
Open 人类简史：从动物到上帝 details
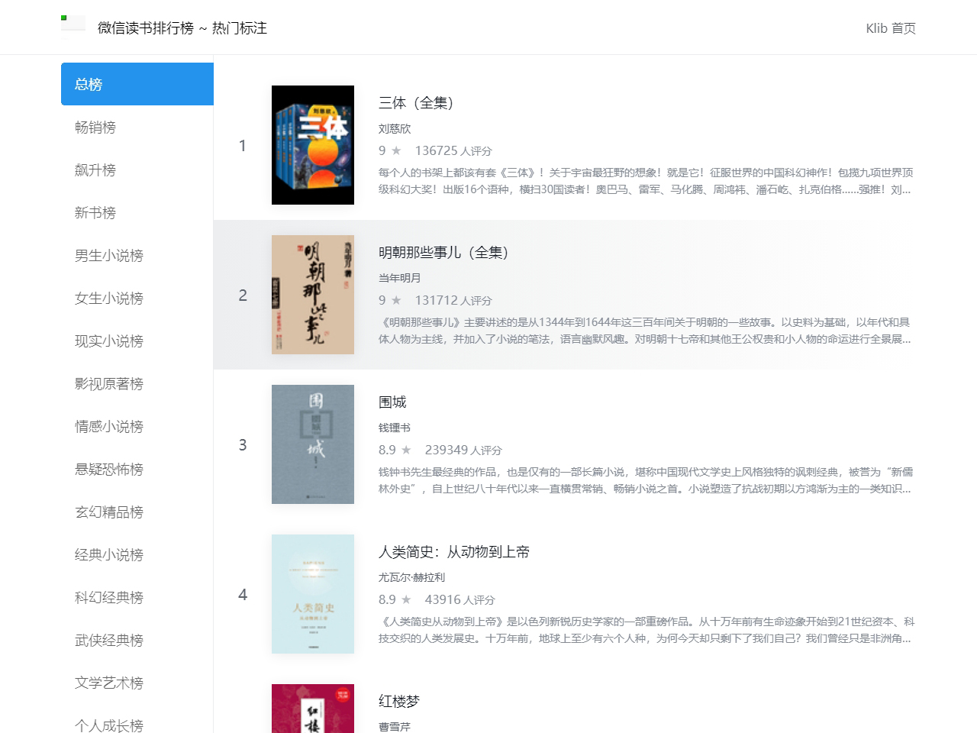pyautogui.click(x=454, y=551)
